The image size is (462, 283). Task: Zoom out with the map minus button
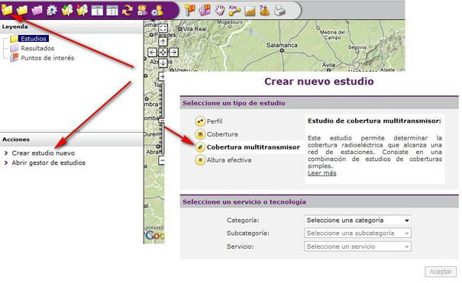coord(162,160)
